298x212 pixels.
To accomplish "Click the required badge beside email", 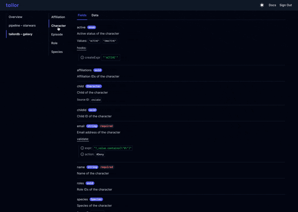I will pos(107,126).
